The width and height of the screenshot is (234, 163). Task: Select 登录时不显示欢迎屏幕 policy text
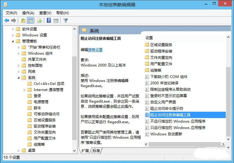pyautogui.click(x=169, y=96)
